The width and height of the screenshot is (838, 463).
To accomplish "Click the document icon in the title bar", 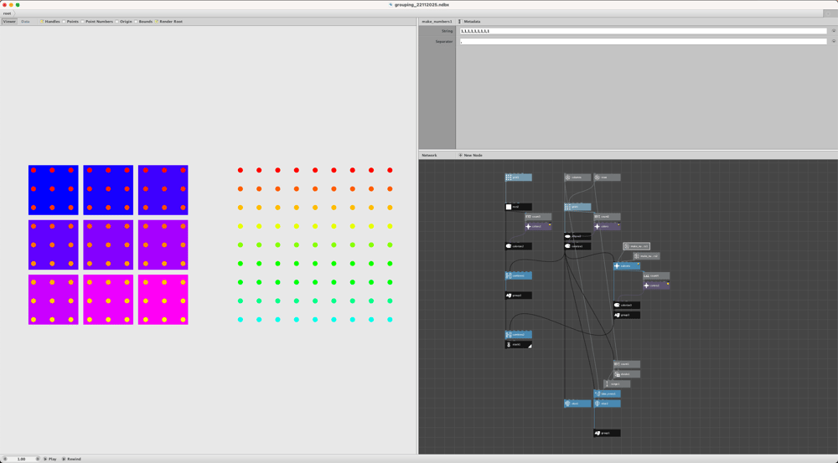I will (x=391, y=5).
